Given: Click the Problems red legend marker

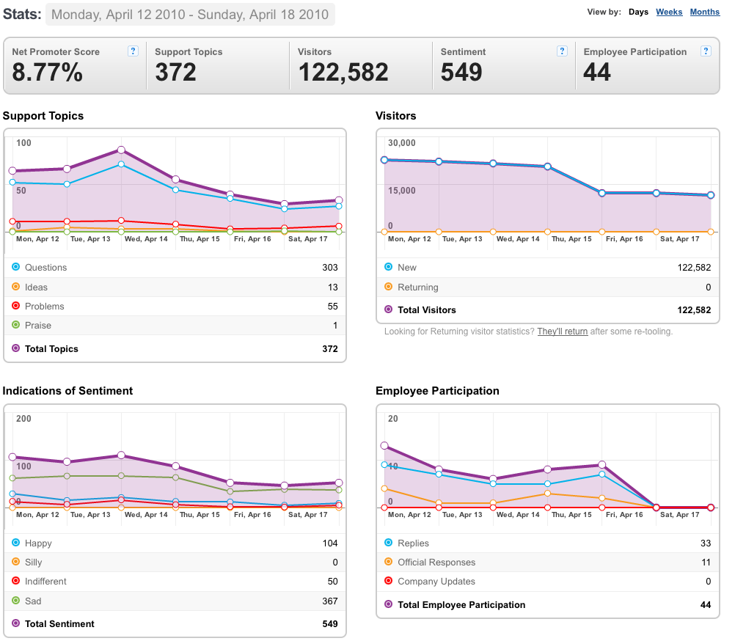Looking at the screenshot, I should click(16, 306).
